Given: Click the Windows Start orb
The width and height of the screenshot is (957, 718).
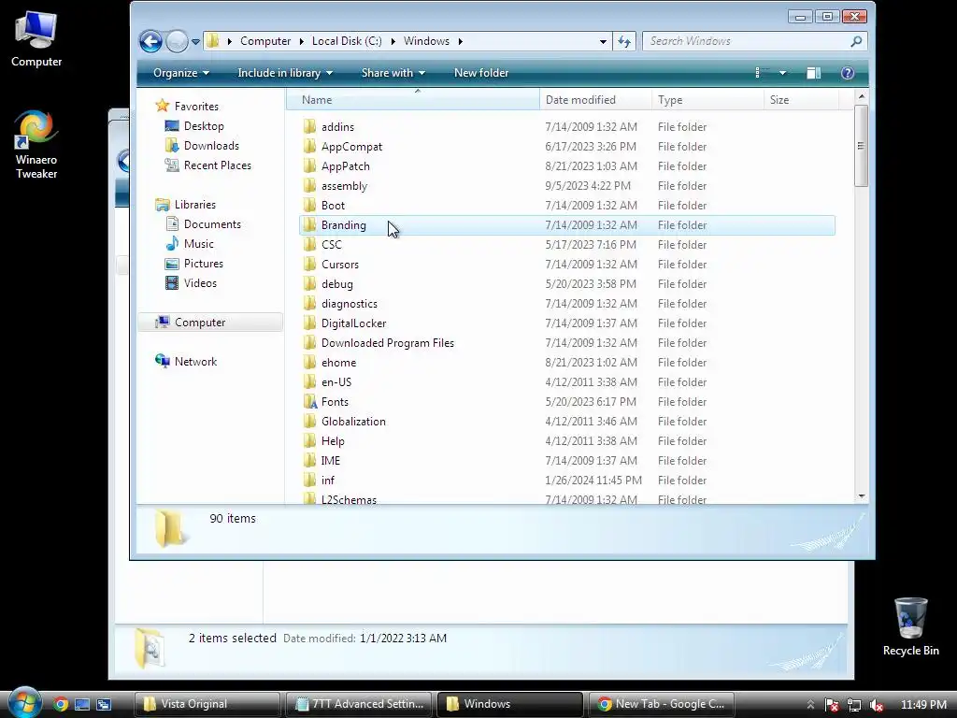Looking at the screenshot, I should pyautogui.click(x=24, y=703).
